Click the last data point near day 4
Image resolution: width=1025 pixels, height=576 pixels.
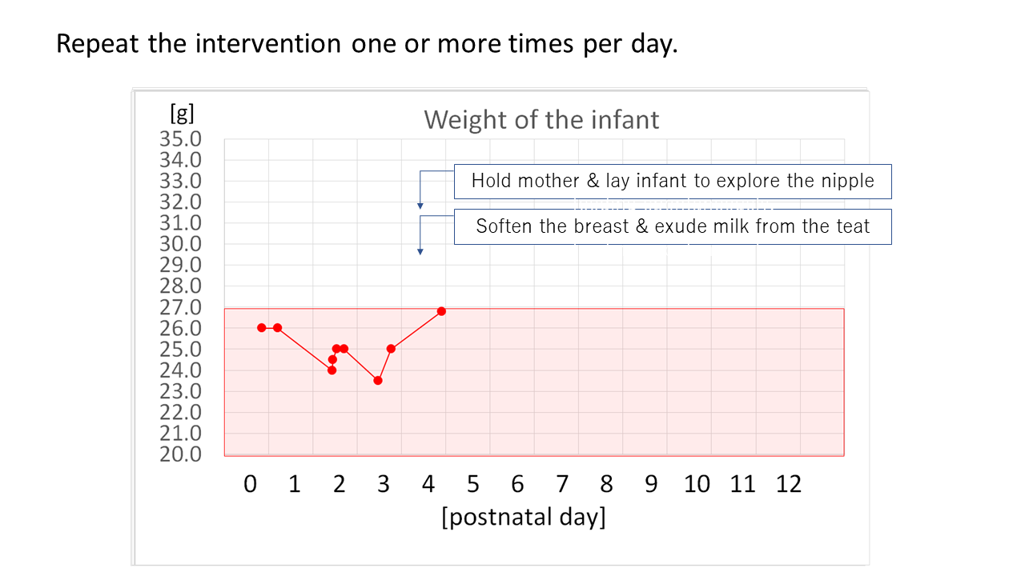(441, 311)
